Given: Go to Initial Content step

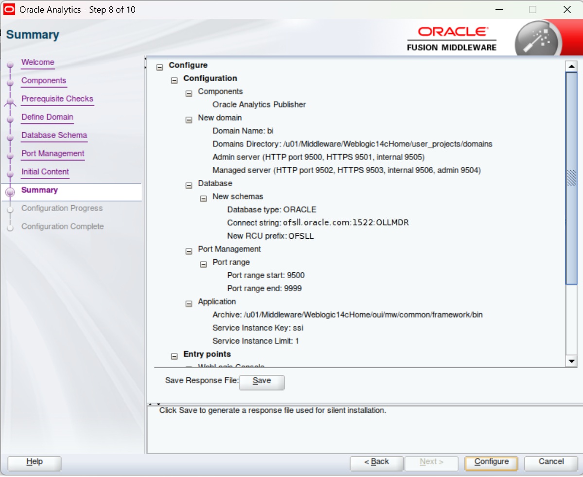Looking at the screenshot, I should [45, 171].
